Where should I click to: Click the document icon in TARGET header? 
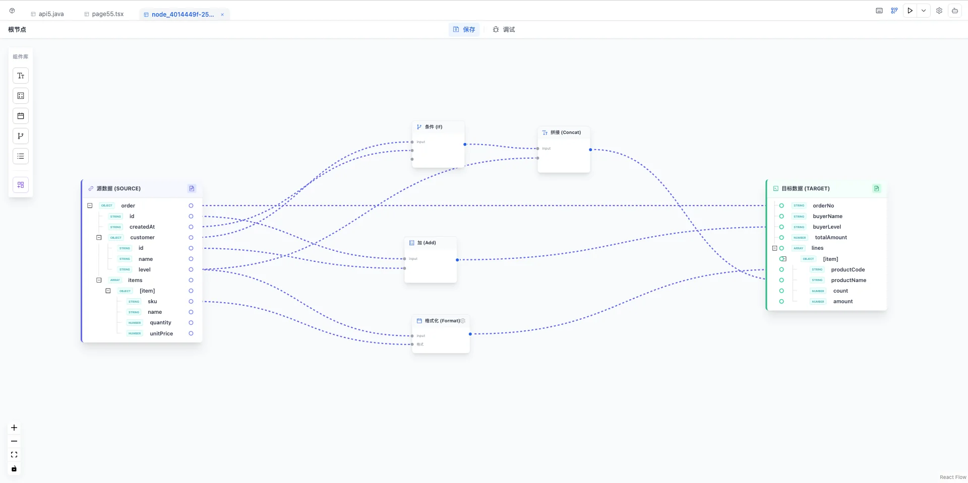[876, 188]
